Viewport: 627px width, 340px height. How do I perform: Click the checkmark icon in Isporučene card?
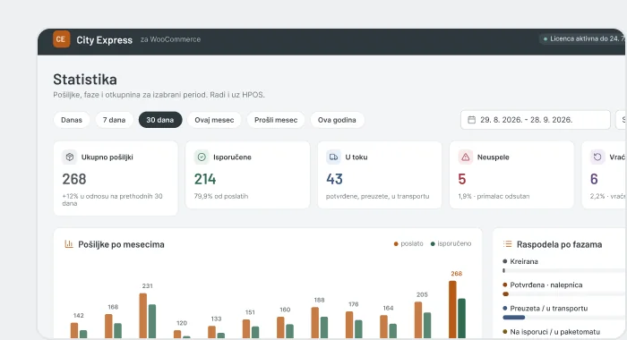(x=202, y=157)
